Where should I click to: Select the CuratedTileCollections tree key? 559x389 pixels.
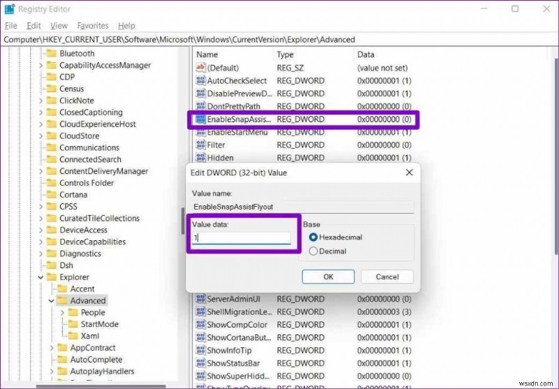[99, 218]
